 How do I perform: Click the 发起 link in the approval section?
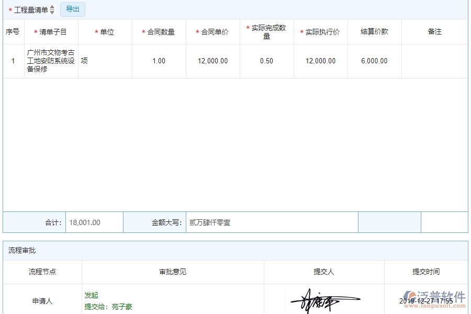pyautogui.click(x=90, y=295)
